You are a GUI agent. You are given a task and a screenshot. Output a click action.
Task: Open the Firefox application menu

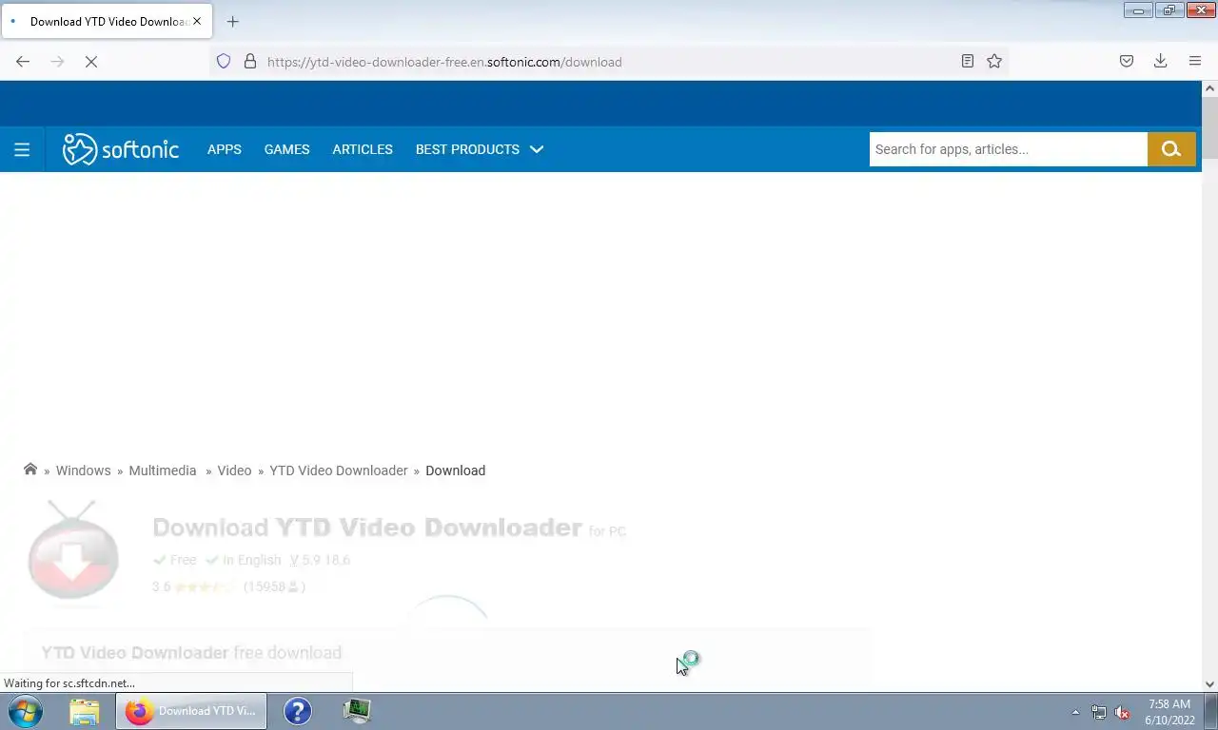(1195, 62)
